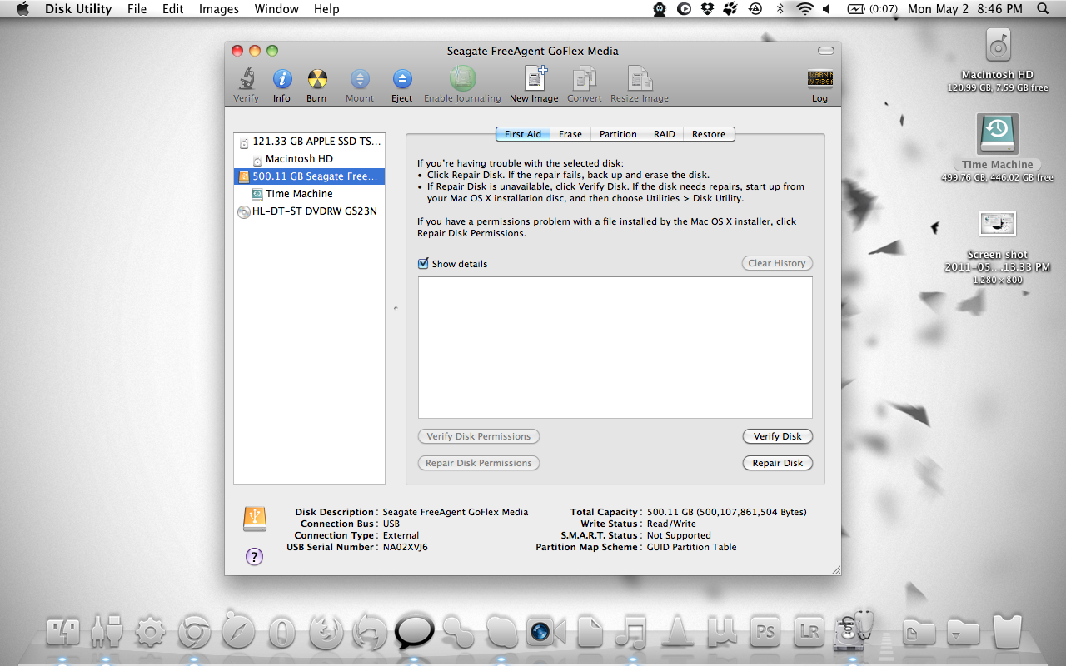
Task: Open Spotlight search magnifier in menu bar
Action: coord(1043,9)
